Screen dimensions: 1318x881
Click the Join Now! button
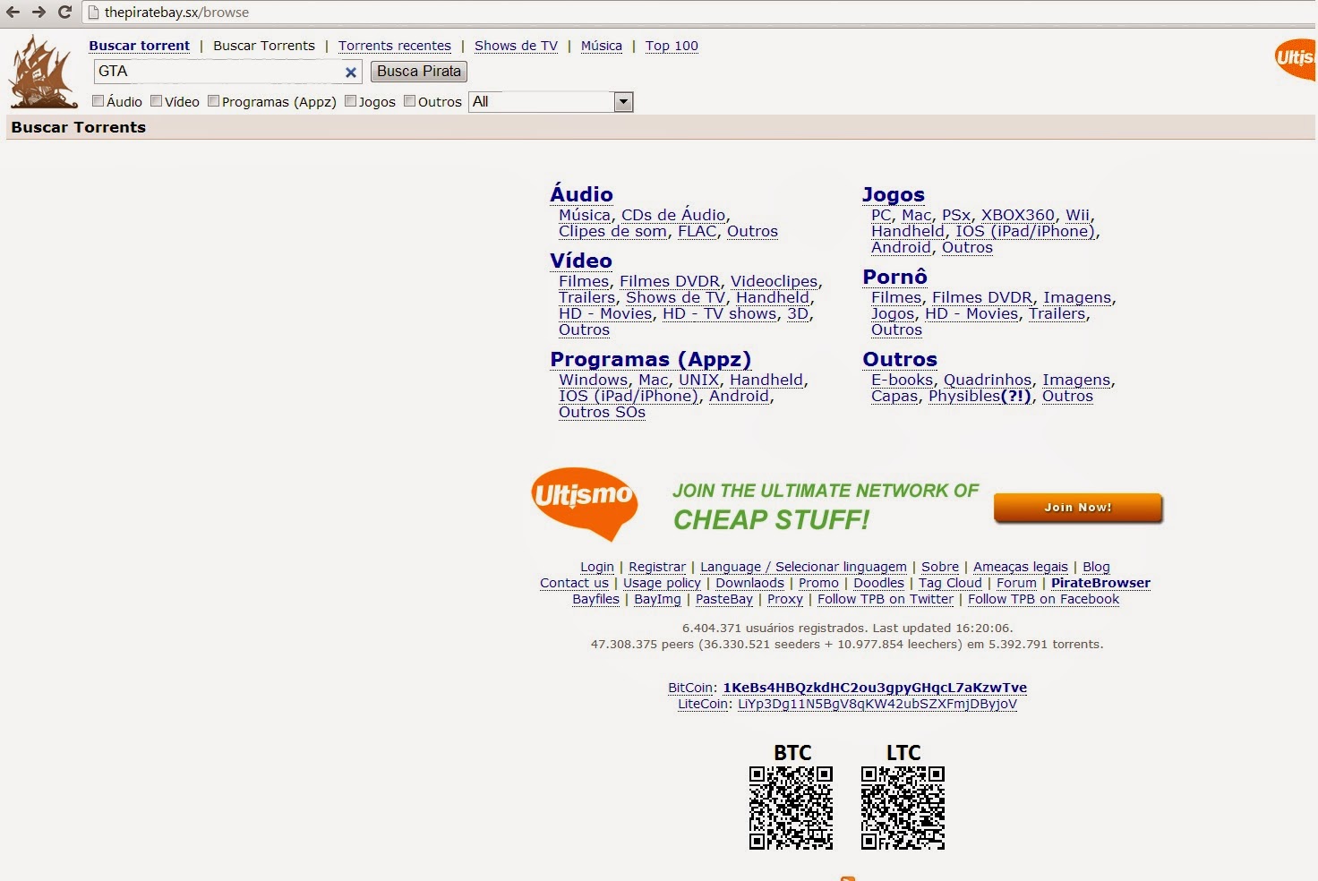click(x=1078, y=508)
